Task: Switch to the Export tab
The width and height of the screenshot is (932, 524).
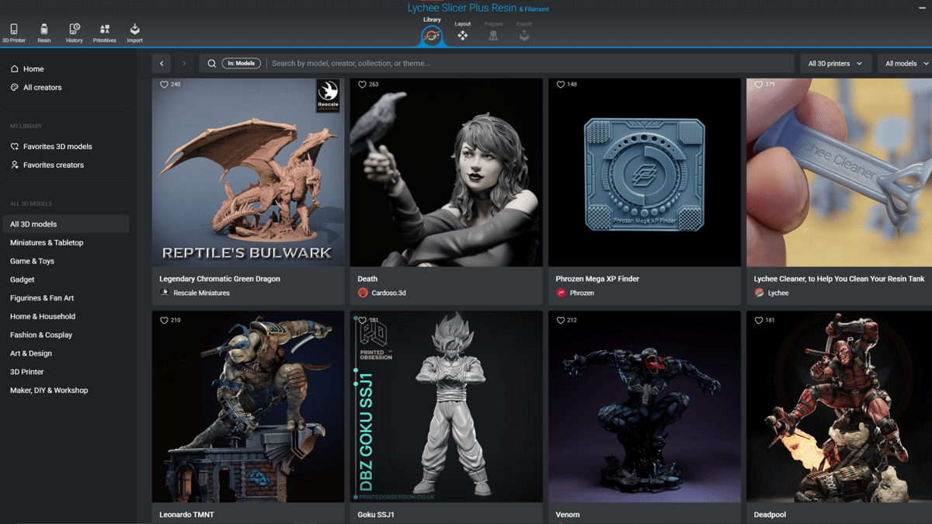Action: click(x=524, y=31)
